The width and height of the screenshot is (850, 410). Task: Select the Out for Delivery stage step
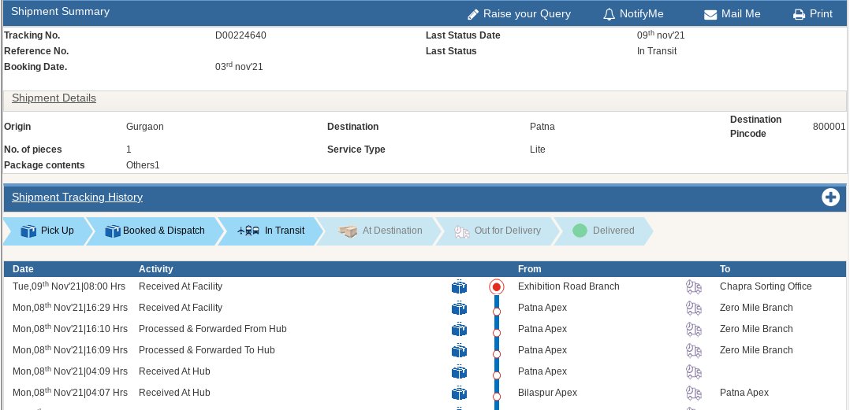[x=497, y=231]
